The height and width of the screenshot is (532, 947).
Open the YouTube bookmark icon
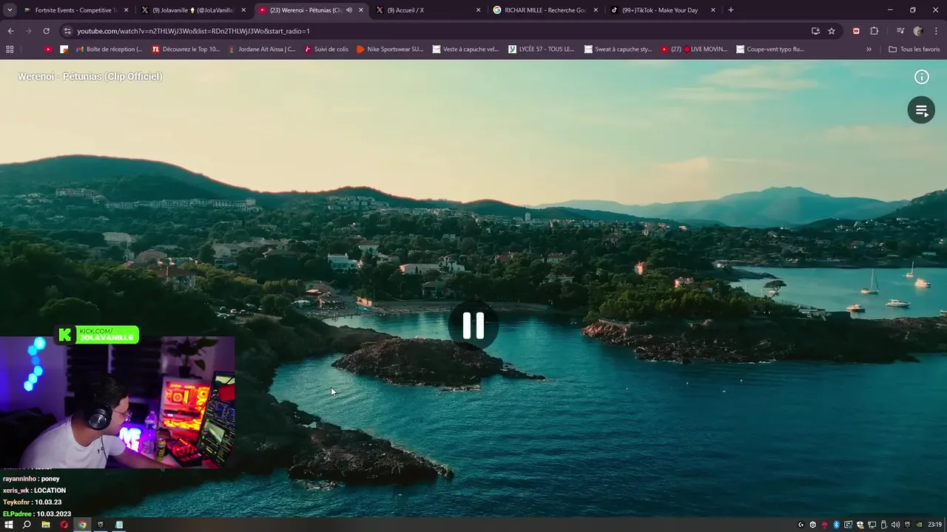(x=48, y=50)
